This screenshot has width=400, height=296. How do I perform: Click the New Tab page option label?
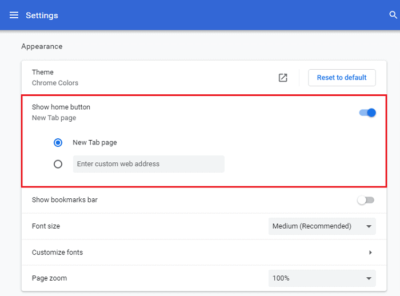coord(95,142)
